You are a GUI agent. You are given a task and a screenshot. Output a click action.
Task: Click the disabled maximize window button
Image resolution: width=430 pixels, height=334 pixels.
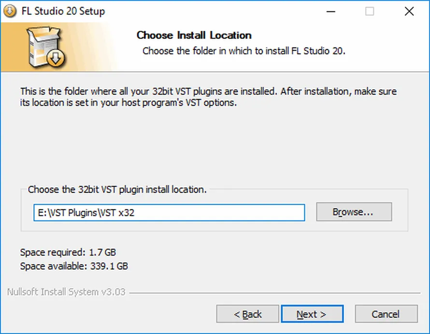pyautogui.click(x=370, y=11)
